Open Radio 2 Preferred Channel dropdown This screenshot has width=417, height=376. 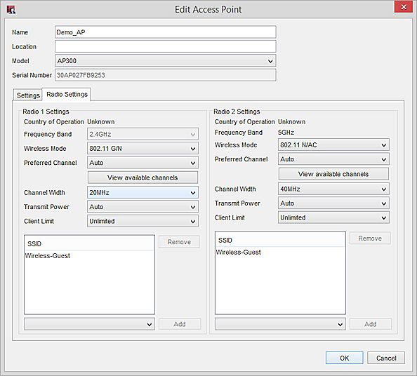coord(333,159)
